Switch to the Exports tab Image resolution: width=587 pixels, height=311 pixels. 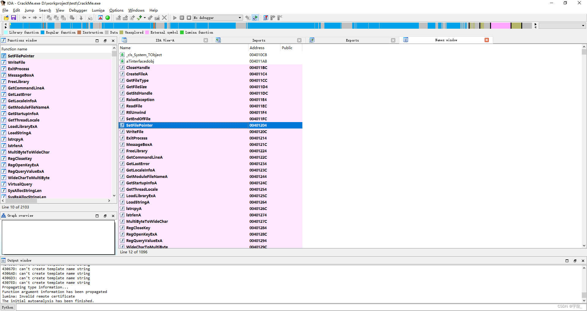point(352,40)
